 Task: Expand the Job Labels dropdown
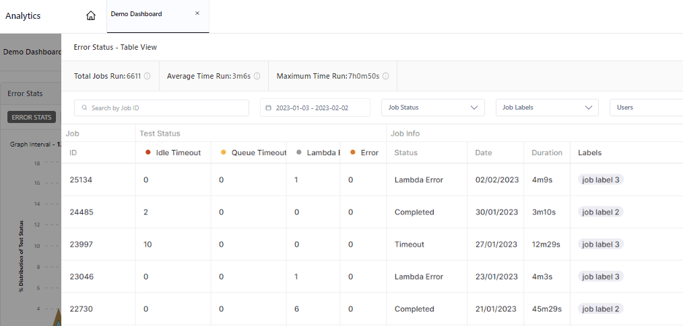pos(547,108)
